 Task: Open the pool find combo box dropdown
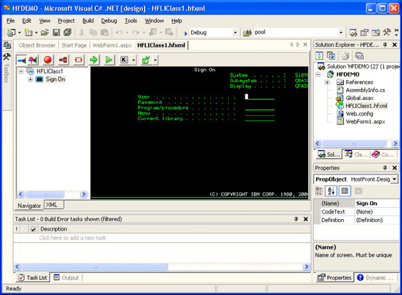[341, 33]
